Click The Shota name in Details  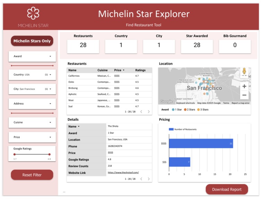pyautogui.click(x=113, y=126)
